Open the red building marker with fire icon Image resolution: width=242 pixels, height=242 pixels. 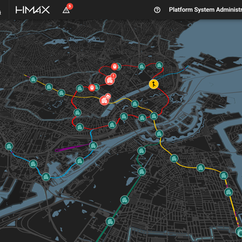point(104,100)
